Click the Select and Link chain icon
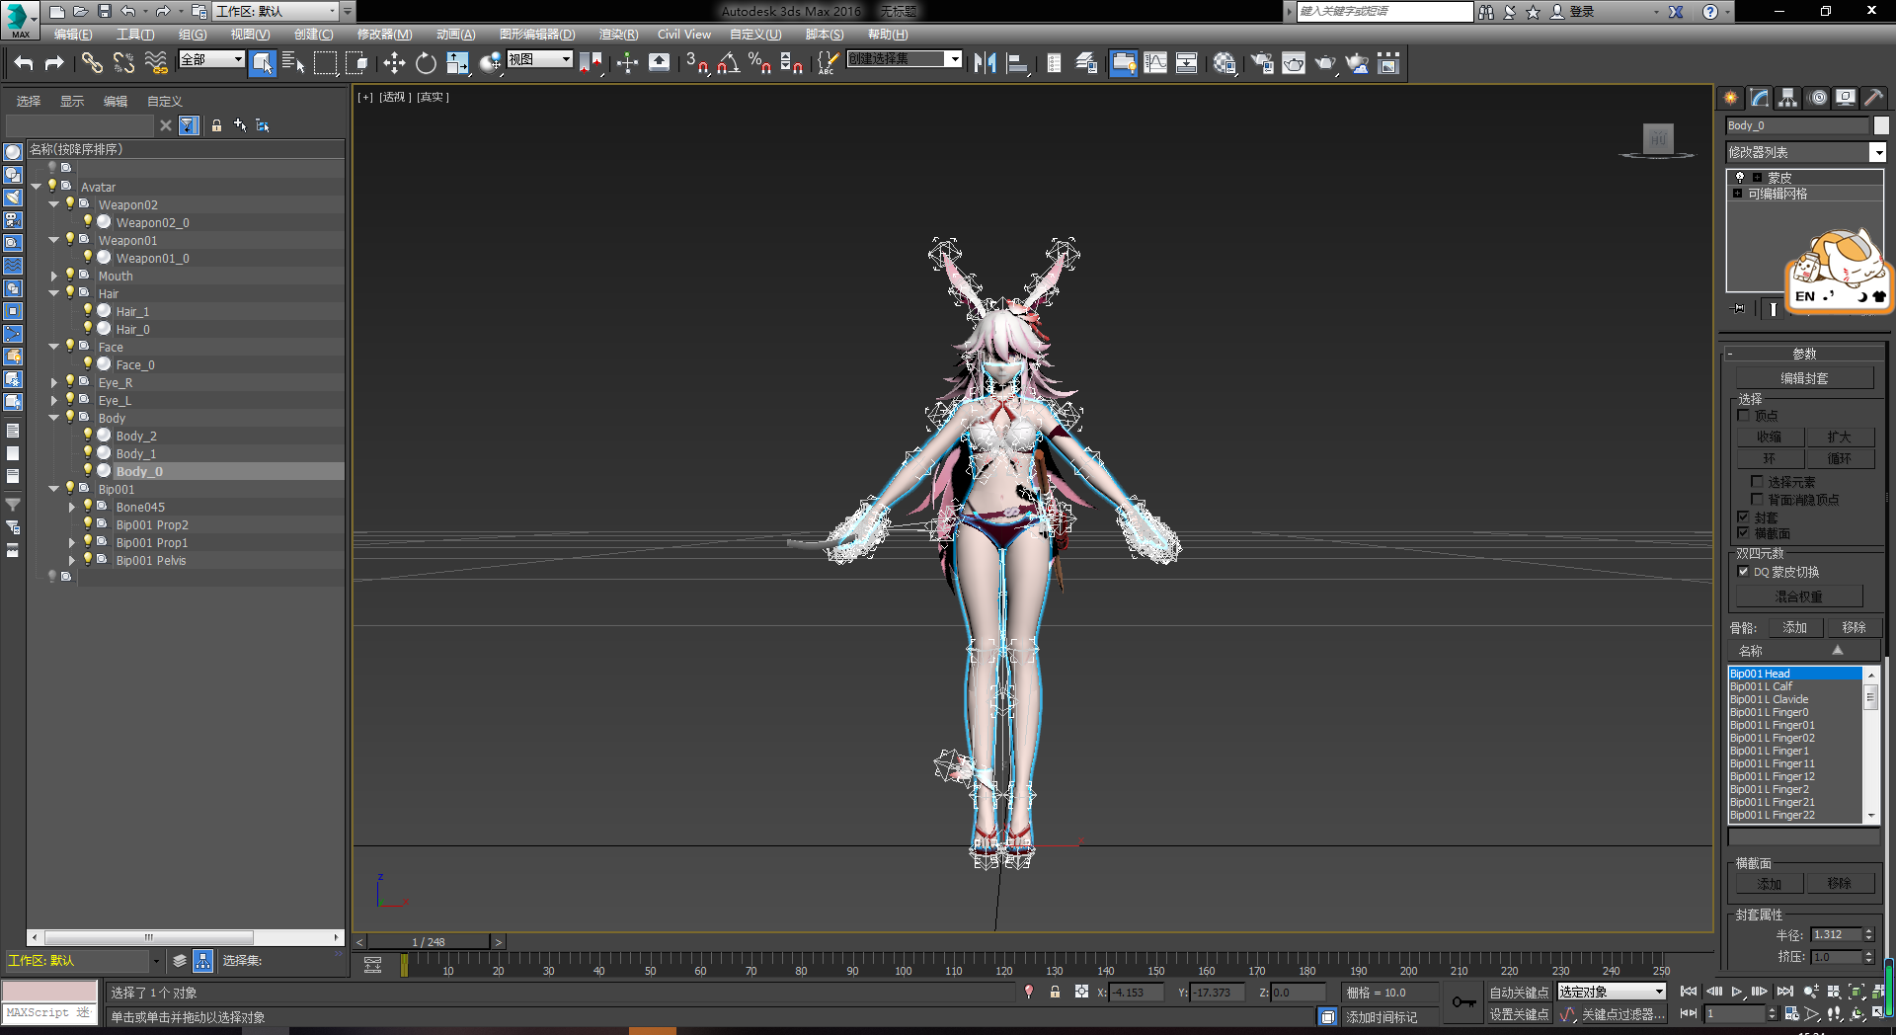This screenshot has height=1035, width=1896. click(x=92, y=63)
